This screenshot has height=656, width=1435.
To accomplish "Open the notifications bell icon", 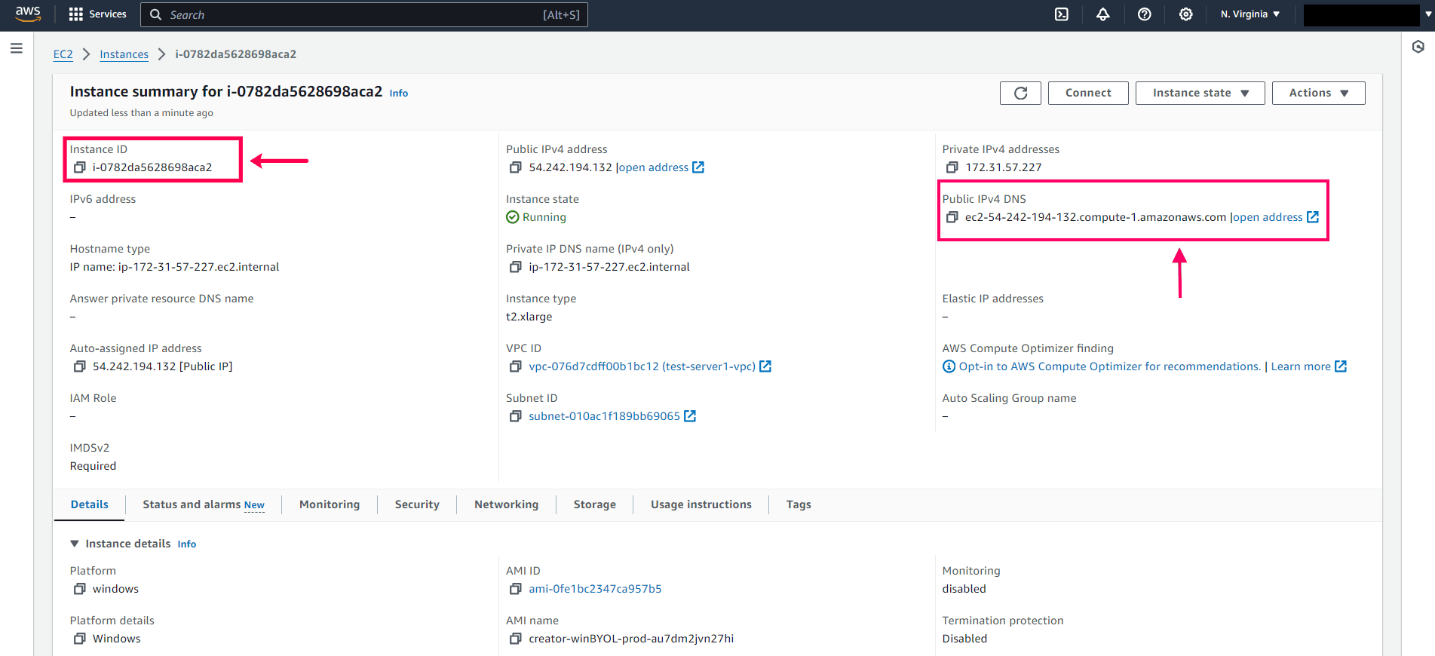I will tap(1102, 14).
